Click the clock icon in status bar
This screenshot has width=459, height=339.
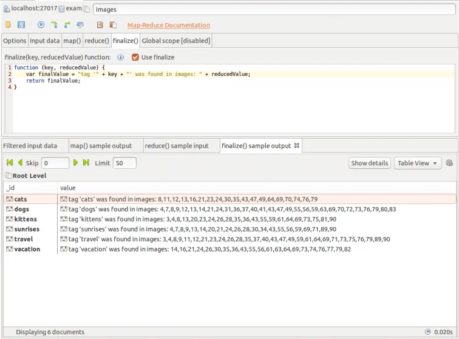pos(428,332)
